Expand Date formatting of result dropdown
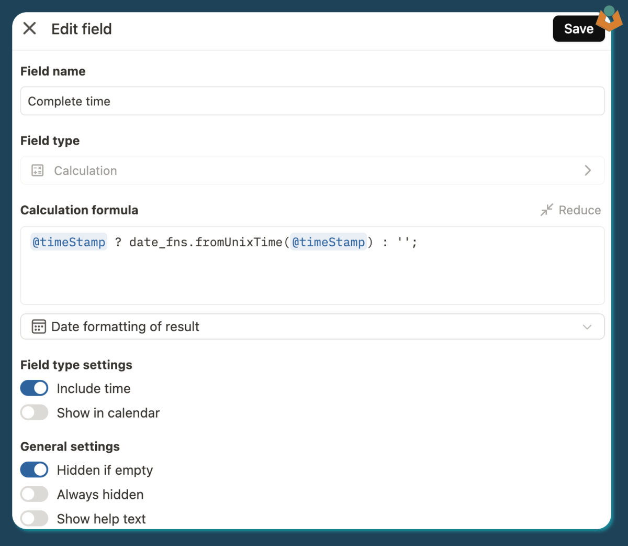628x546 pixels. 312,326
